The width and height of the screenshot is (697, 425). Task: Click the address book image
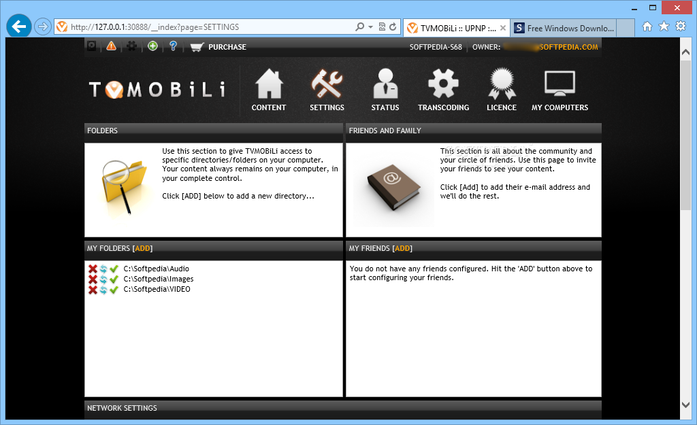pos(393,189)
